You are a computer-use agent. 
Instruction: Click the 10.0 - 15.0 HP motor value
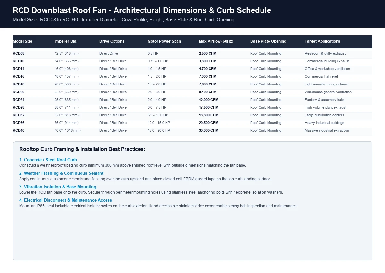[x=159, y=123]
